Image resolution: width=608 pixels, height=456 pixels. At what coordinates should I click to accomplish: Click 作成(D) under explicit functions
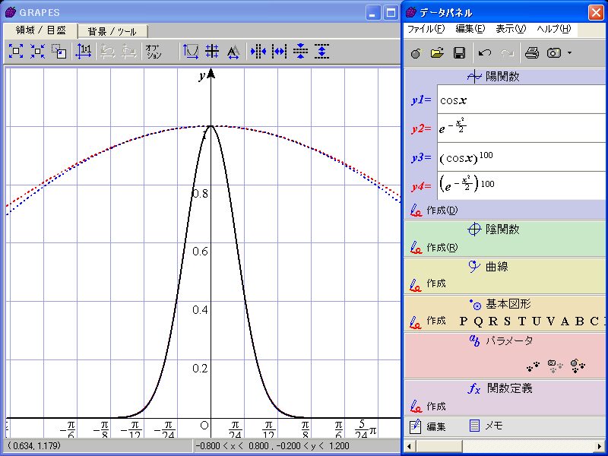[x=435, y=211]
